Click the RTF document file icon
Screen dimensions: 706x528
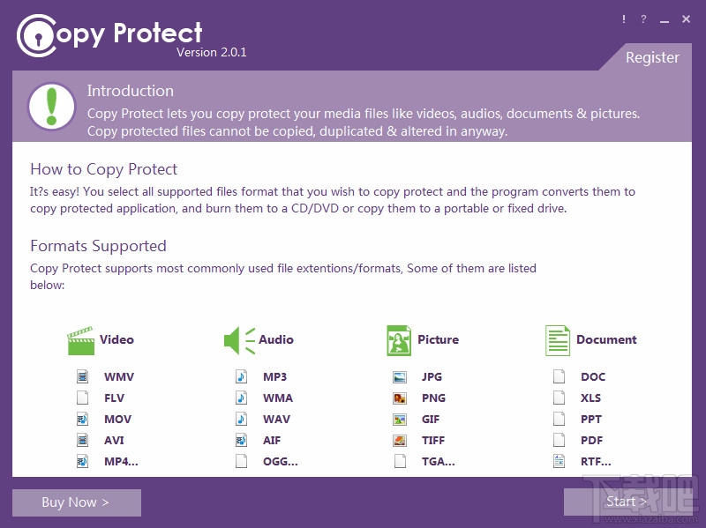click(559, 461)
